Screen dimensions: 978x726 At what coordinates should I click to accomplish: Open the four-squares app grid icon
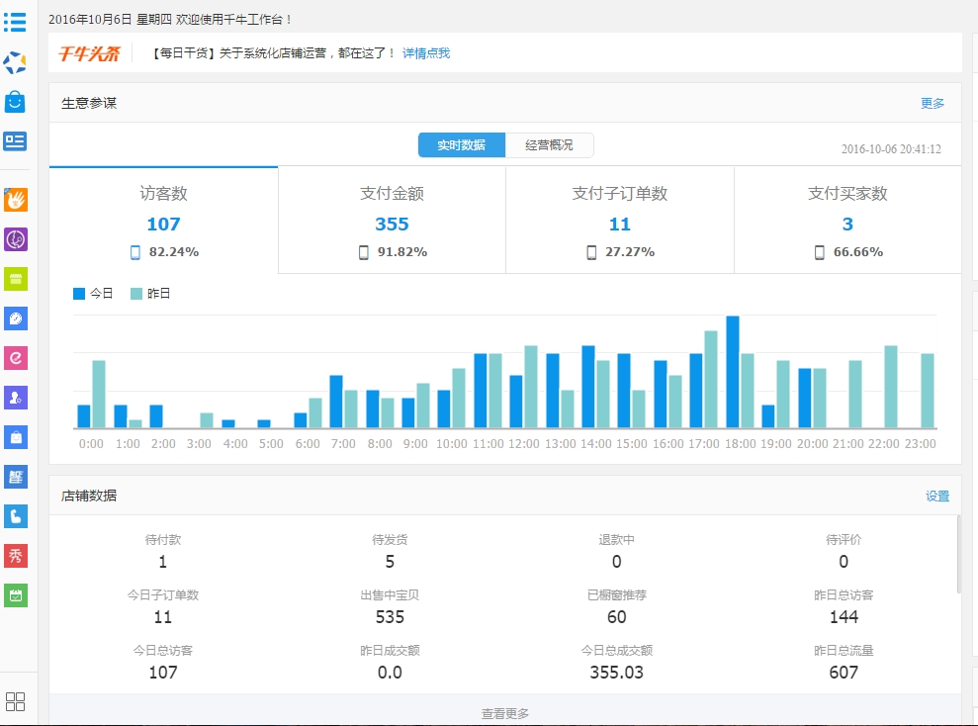[x=15, y=701]
